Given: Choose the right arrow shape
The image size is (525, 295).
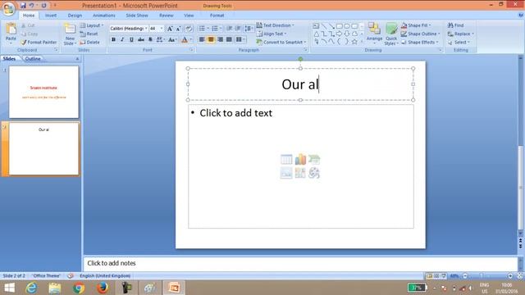Looking at the screenshot, I should (x=340, y=34).
